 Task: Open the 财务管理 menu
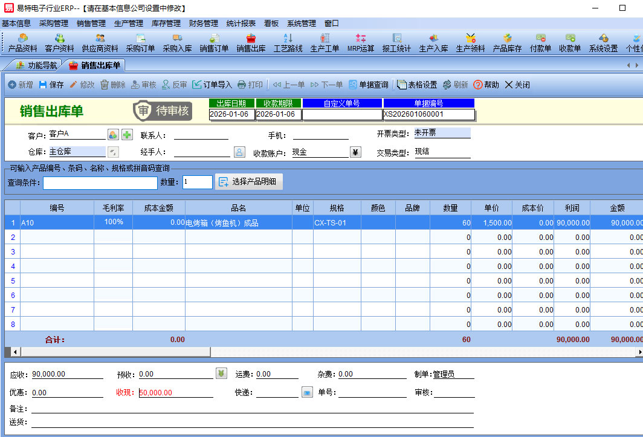tap(203, 24)
